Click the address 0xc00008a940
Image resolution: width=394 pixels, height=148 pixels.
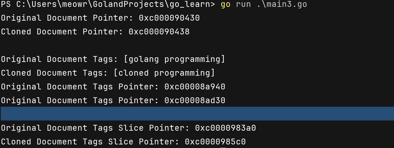pos(195,87)
